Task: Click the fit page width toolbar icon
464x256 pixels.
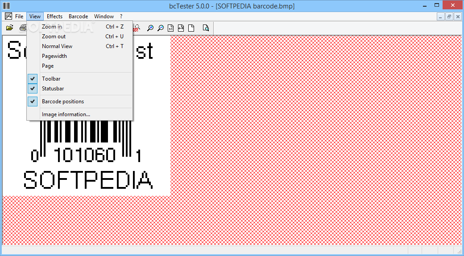Action: (181, 28)
